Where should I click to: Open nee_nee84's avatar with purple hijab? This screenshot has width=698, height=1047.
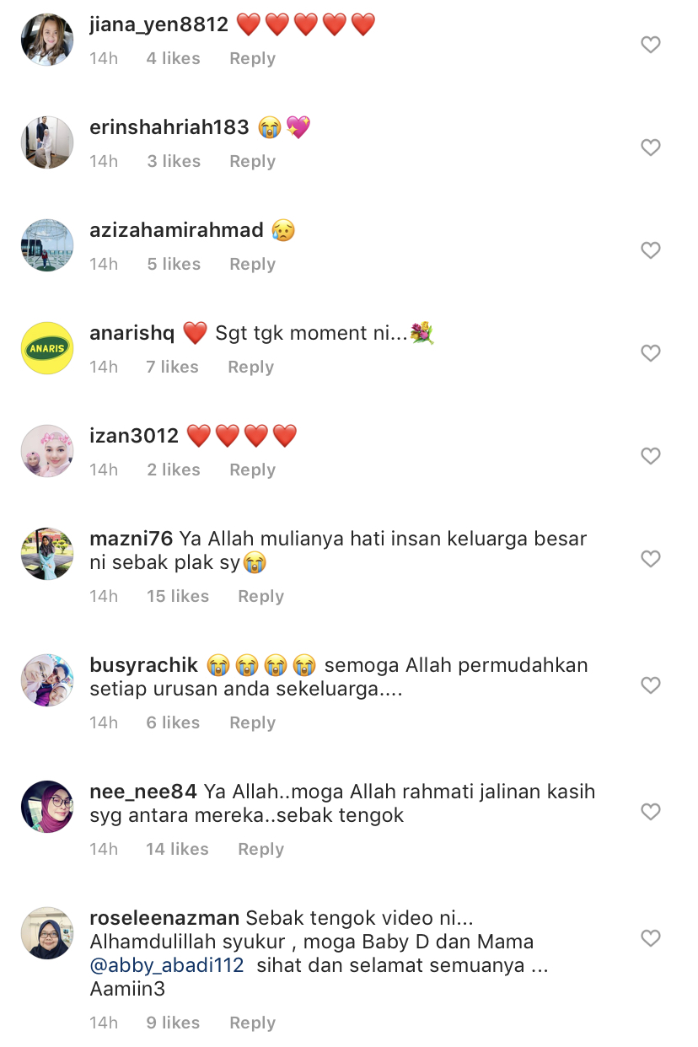pyautogui.click(x=47, y=807)
